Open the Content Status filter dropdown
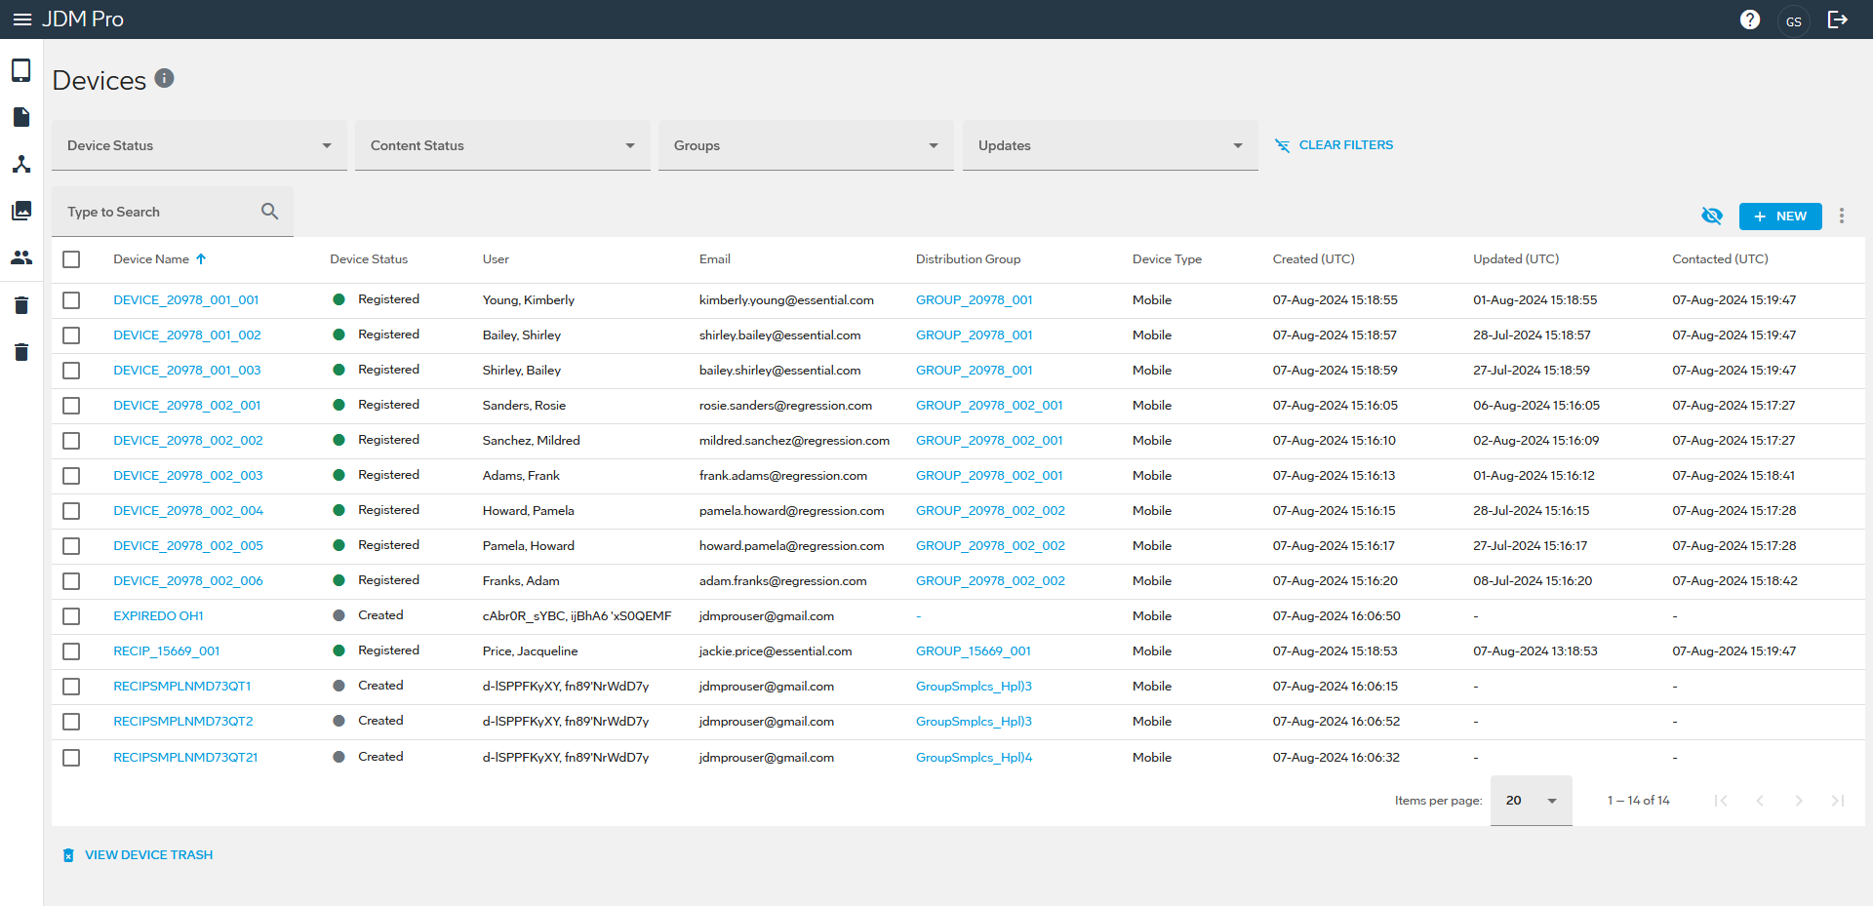 click(502, 145)
